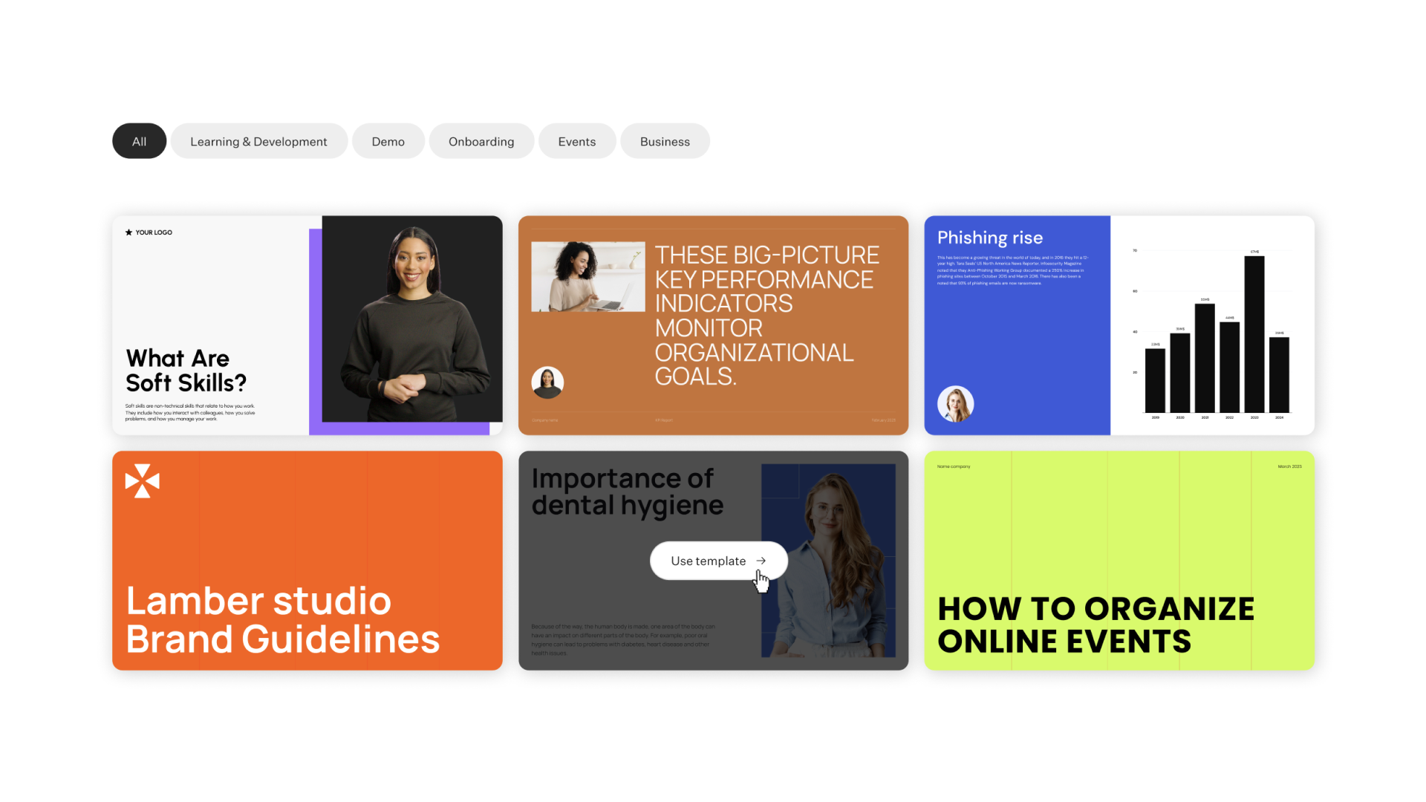Choose the Events category filter
Viewport: 1426px width, 802px height.
576,141
